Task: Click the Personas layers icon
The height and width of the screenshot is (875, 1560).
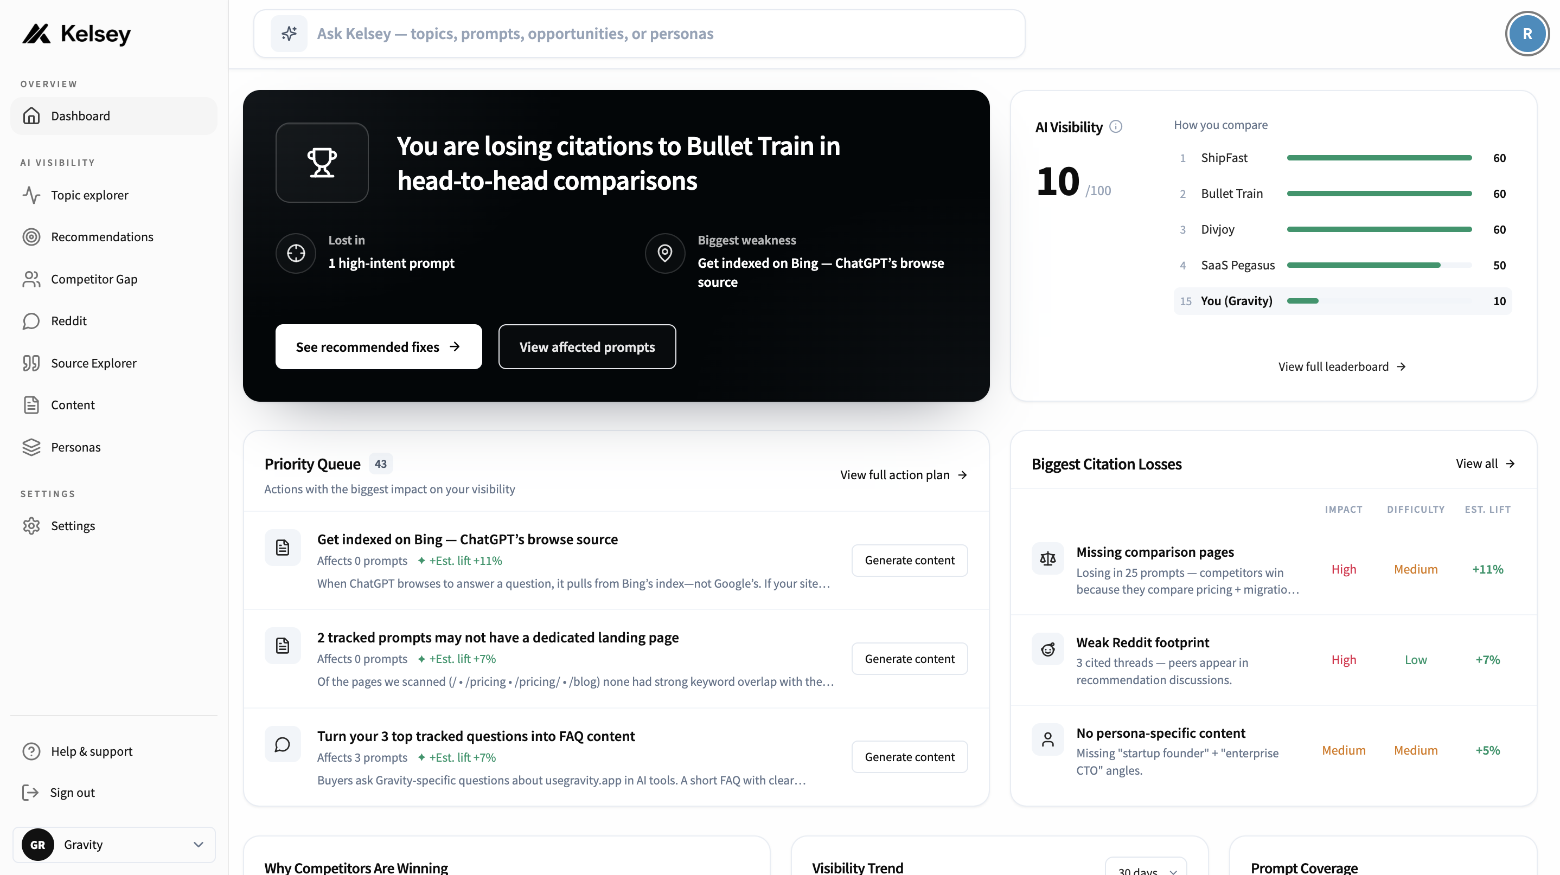Action: [31, 447]
